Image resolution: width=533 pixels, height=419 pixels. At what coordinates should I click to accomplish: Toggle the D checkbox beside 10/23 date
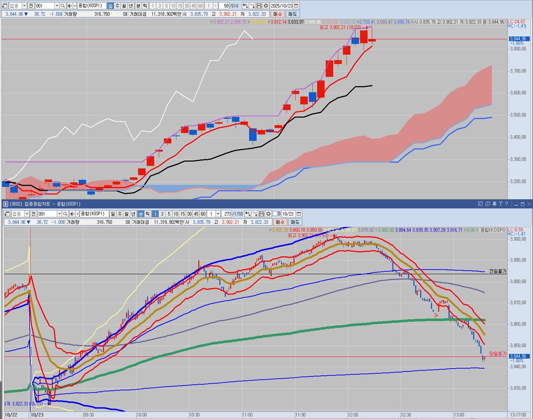pyautogui.click(x=275, y=214)
